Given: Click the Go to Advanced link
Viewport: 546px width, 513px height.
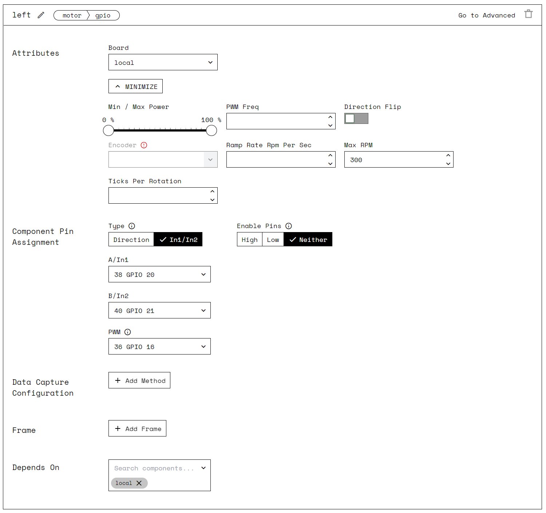Looking at the screenshot, I should pyautogui.click(x=487, y=15).
